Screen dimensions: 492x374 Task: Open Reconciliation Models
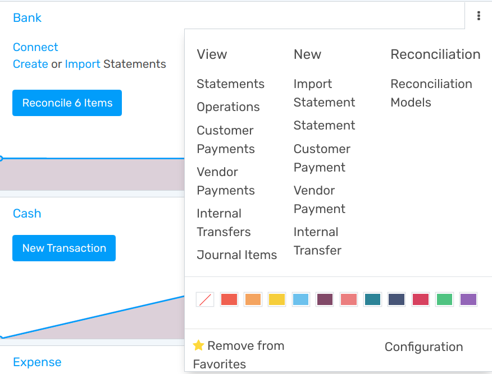click(431, 93)
